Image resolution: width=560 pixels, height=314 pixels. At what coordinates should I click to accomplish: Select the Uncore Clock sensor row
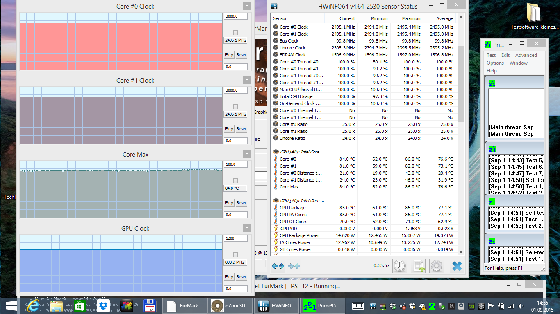tap(364, 48)
